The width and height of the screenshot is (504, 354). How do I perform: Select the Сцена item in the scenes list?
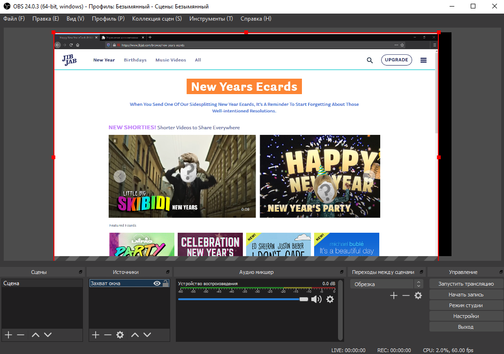tap(42, 283)
